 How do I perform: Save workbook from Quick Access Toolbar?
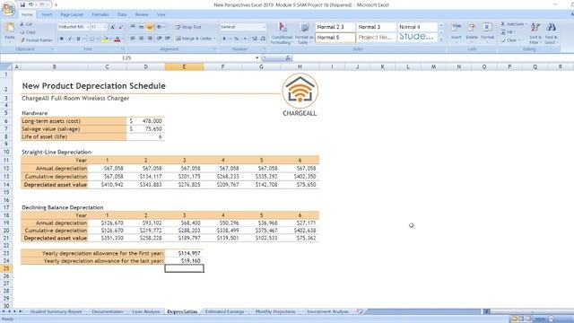(x=22, y=4)
